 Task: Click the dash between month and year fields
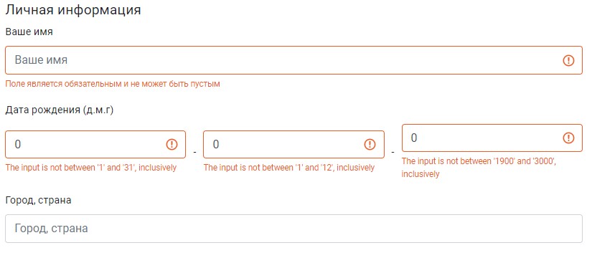[393, 152]
